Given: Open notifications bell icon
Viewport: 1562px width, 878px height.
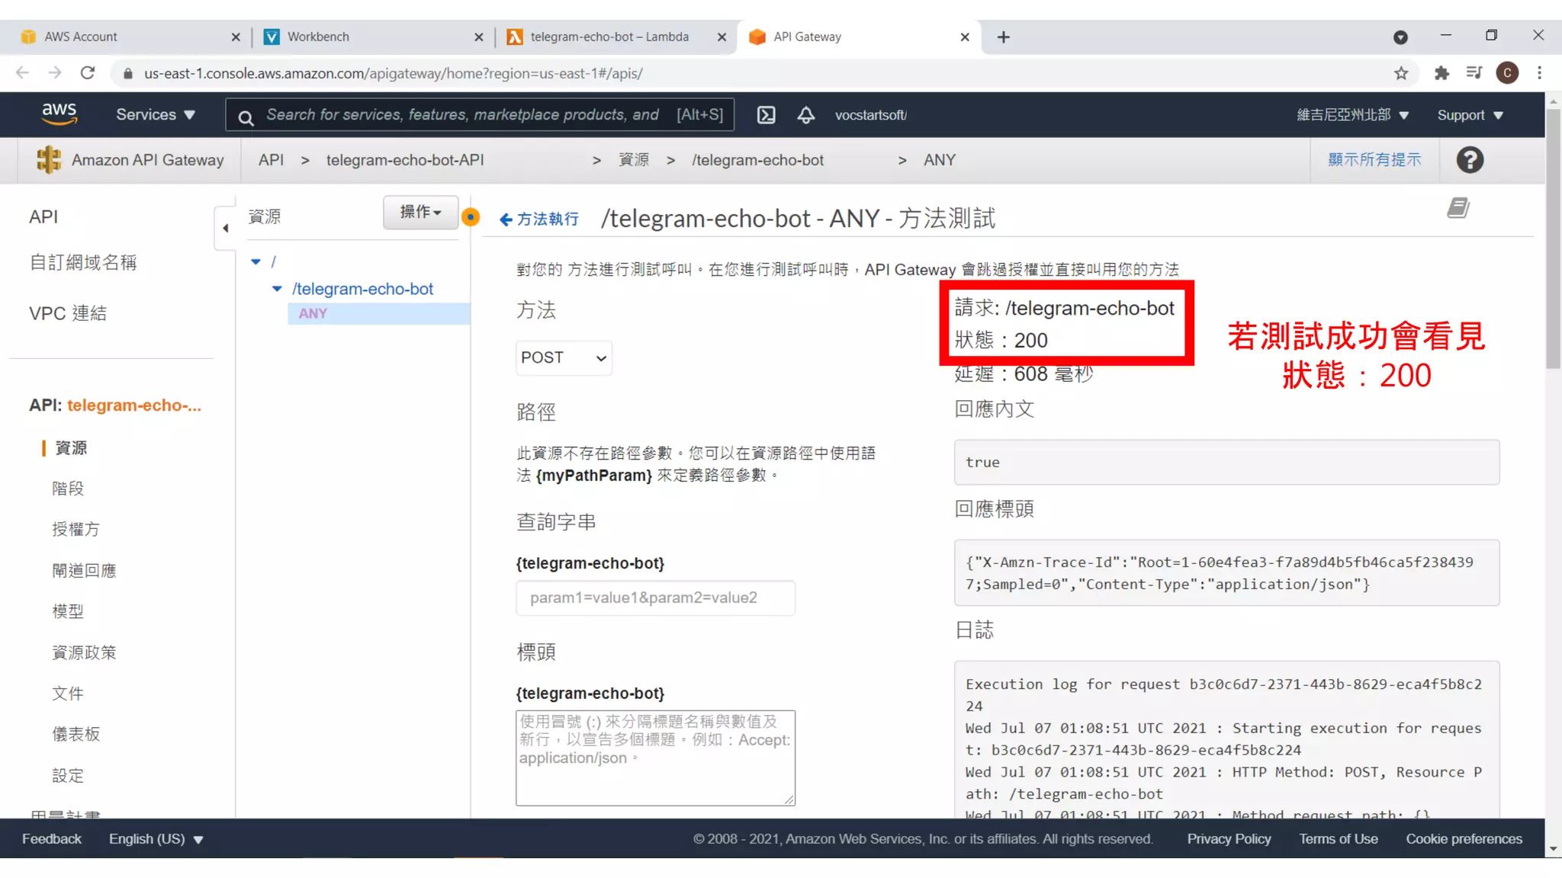Looking at the screenshot, I should click(806, 115).
